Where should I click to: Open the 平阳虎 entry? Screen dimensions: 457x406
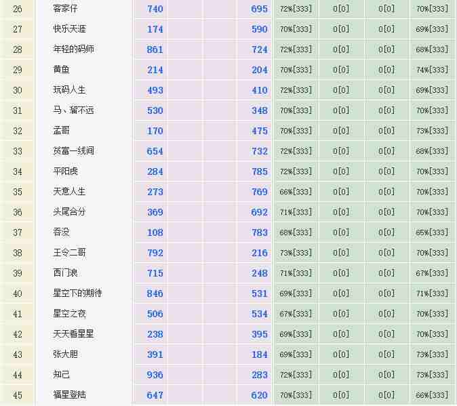point(65,171)
